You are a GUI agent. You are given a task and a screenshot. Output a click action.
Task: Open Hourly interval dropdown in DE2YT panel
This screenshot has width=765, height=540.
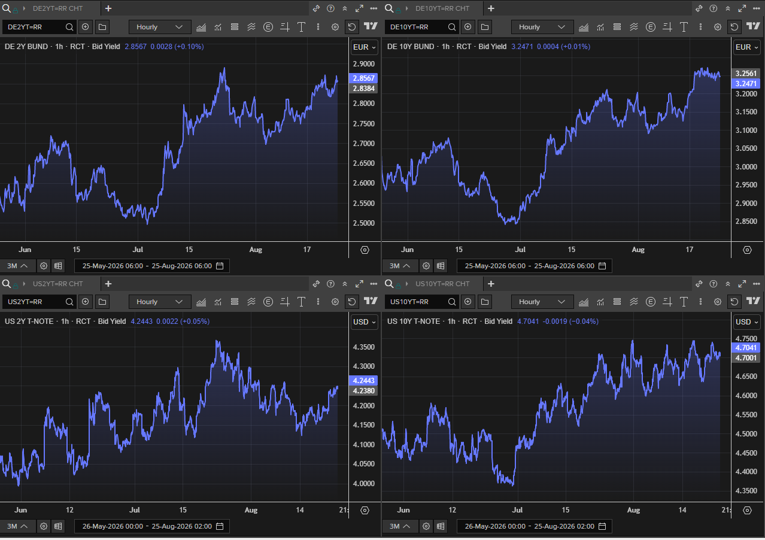(x=160, y=27)
